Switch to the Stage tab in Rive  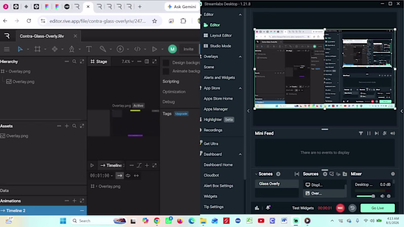(99, 62)
